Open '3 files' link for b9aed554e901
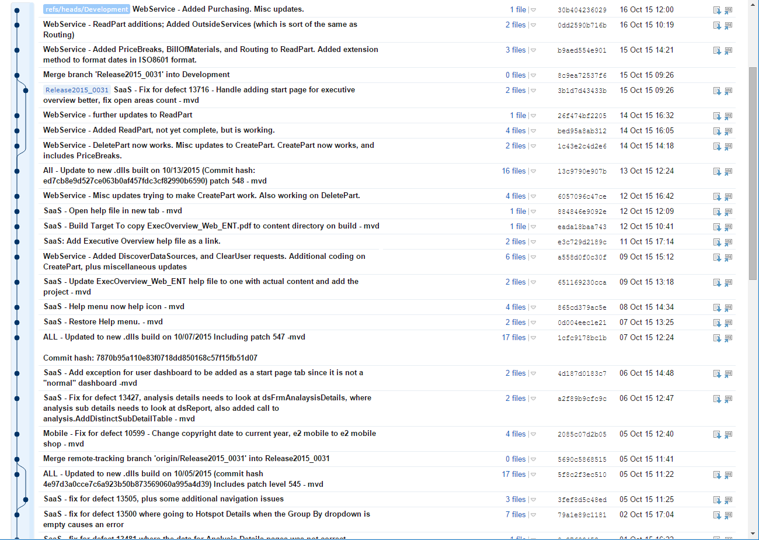 pos(516,50)
